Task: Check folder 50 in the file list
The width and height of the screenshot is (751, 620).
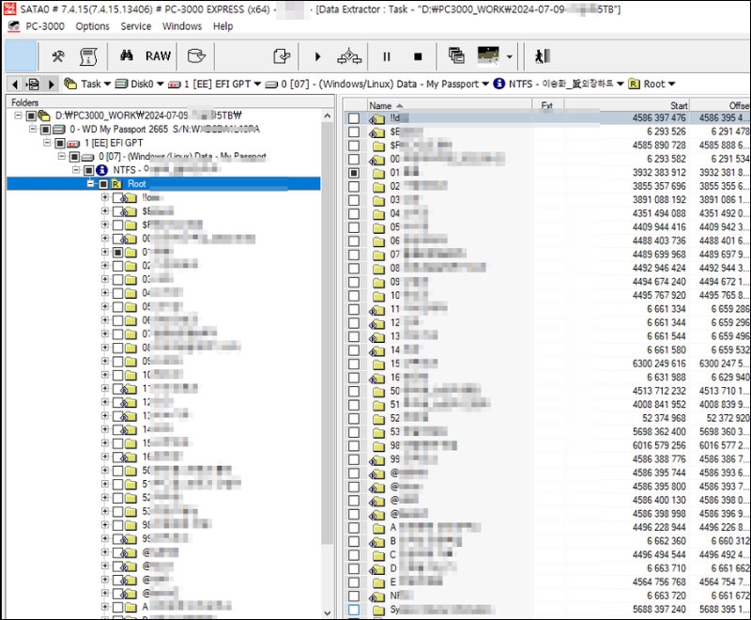Action: pos(354,391)
